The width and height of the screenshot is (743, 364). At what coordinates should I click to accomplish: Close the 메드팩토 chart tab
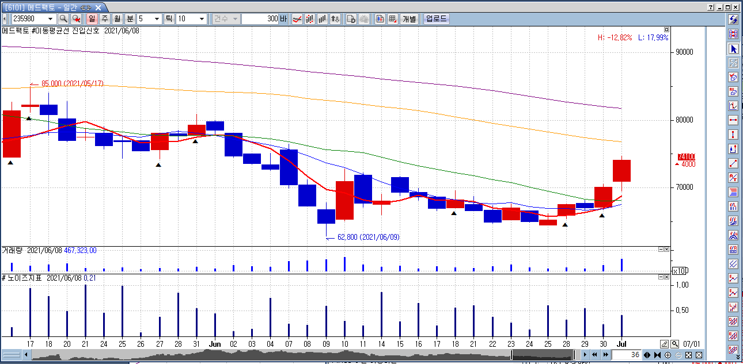click(x=98, y=7)
